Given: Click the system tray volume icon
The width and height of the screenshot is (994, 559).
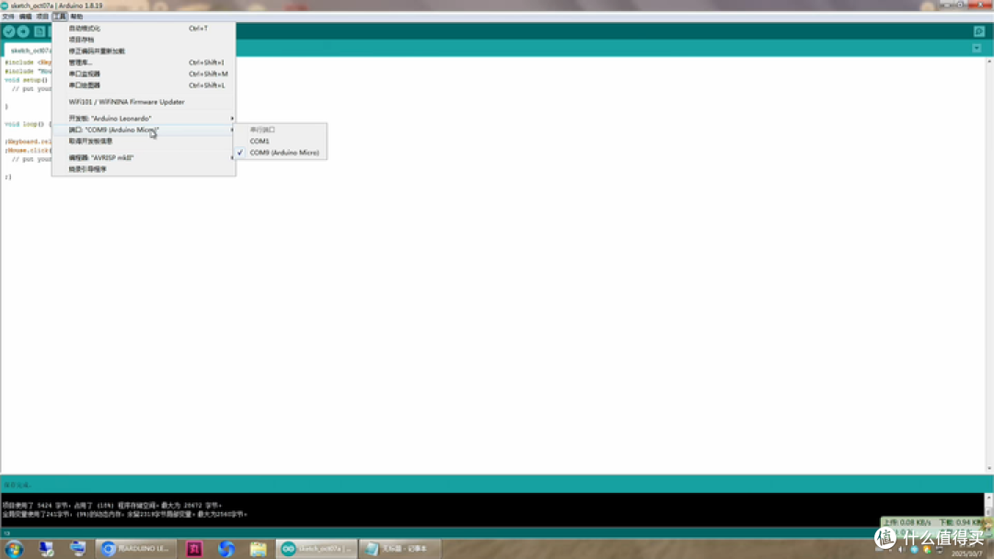Looking at the screenshot, I should pyautogui.click(x=901, y=550).
